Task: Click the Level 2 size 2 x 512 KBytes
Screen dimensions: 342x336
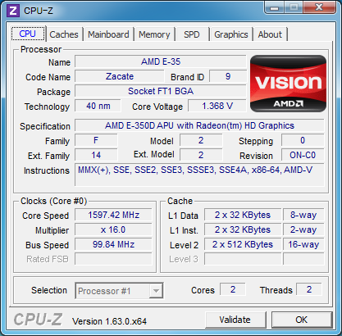Action: click(243, 244)
